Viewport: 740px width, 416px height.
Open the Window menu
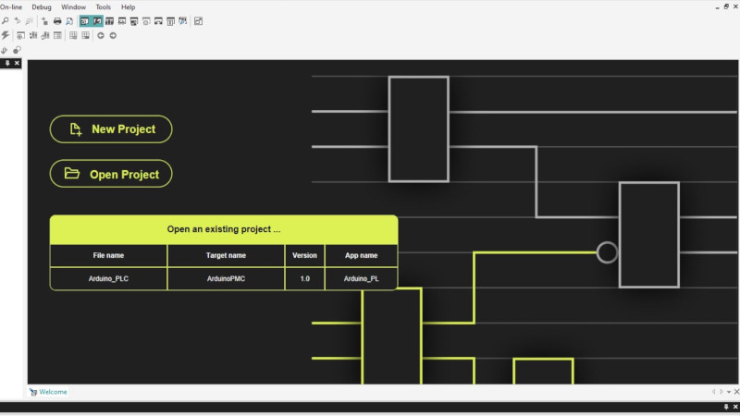pos(73,6)
